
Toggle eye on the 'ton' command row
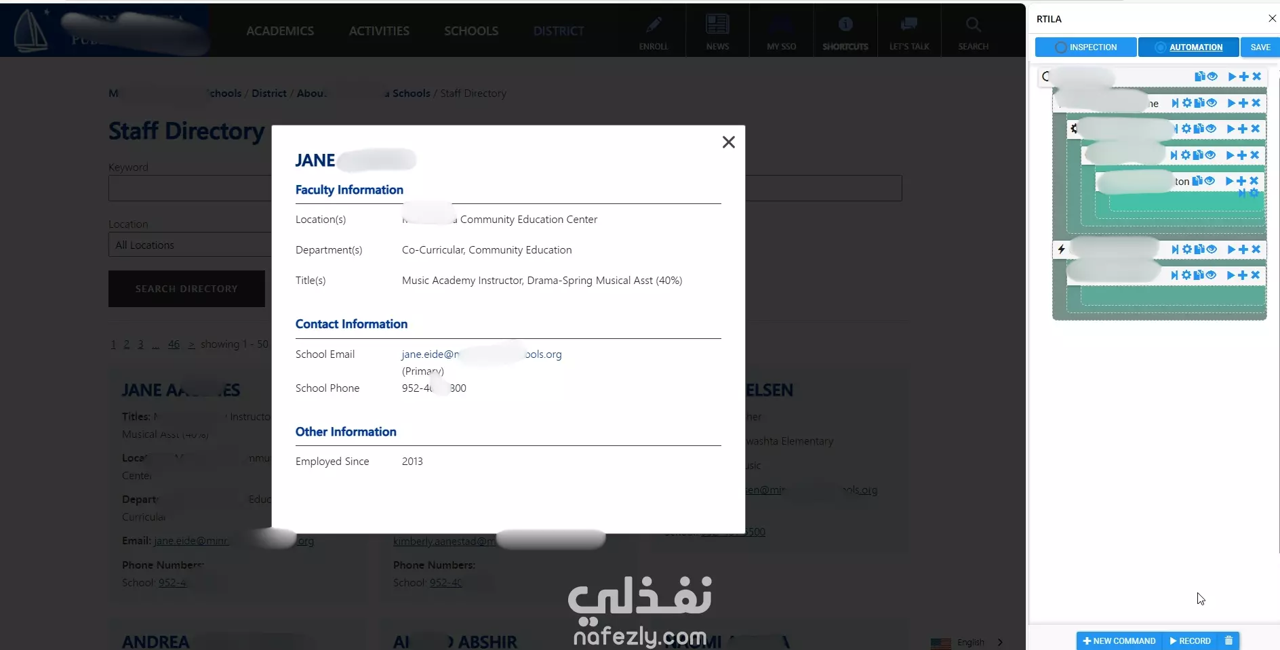click(x=1209, y=181)
